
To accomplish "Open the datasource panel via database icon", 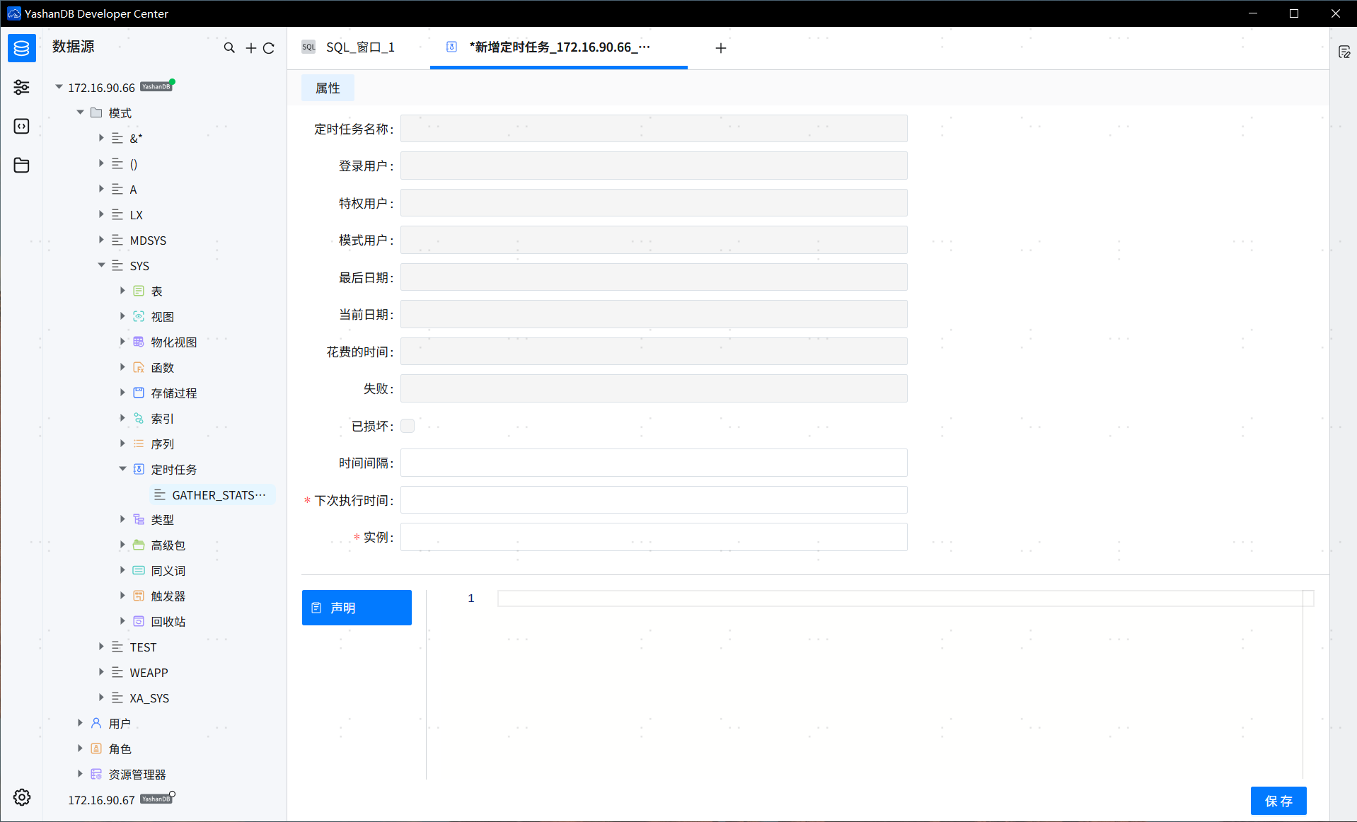I will click(x=21, y=47).
